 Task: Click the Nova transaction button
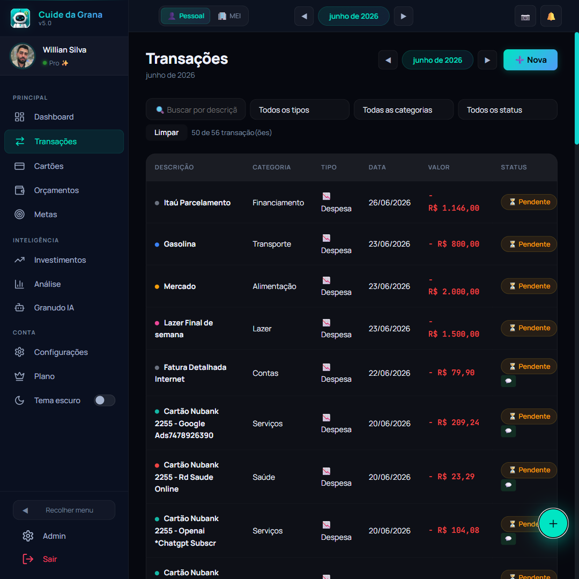click(530, 60)
